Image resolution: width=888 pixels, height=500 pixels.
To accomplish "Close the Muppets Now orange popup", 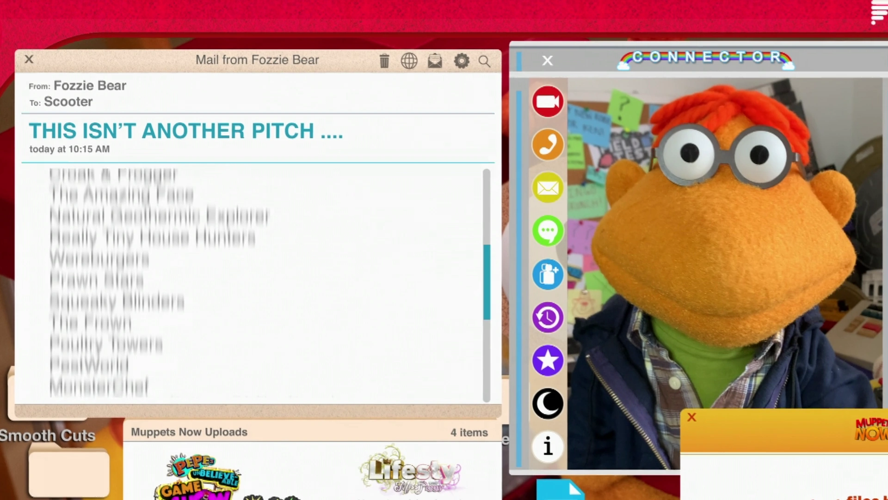I will (692, 417).
